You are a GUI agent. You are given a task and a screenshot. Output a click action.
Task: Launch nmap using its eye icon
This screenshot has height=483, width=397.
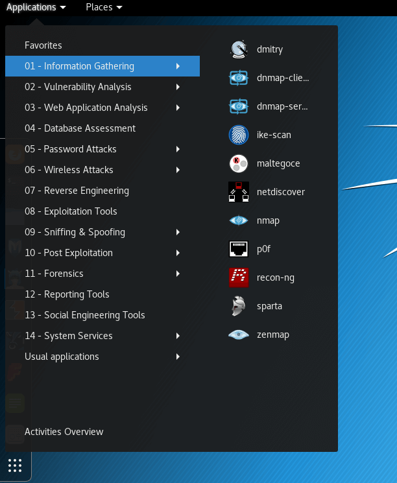pos(239,220)
